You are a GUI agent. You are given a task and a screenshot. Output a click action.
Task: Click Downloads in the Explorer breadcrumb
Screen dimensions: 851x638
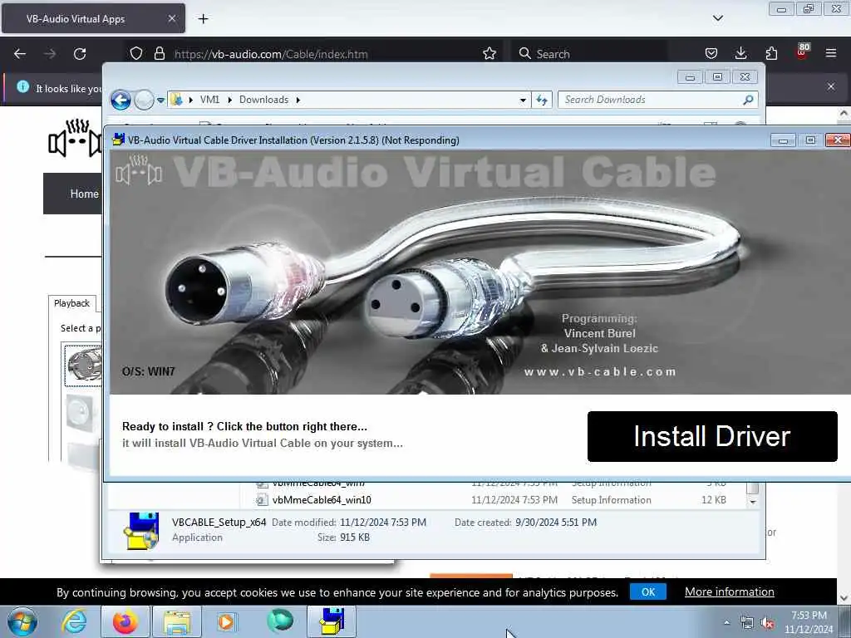[263, 100]
